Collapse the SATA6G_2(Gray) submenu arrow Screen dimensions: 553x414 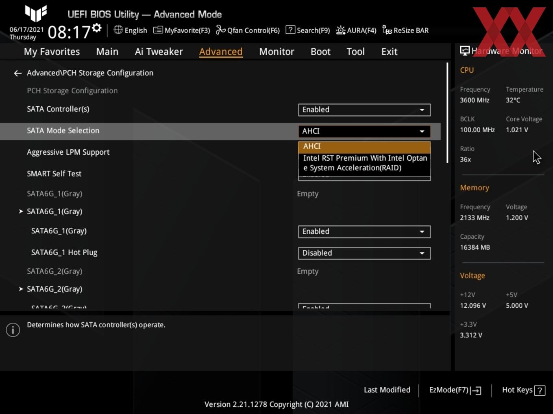(x=21, y=289)
